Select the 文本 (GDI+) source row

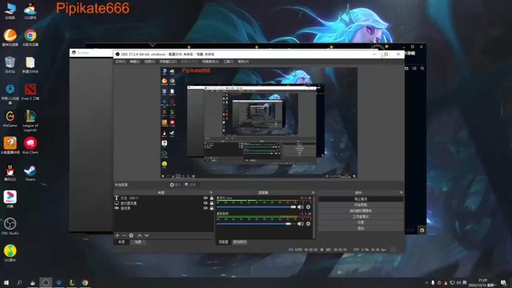[164, 198]
